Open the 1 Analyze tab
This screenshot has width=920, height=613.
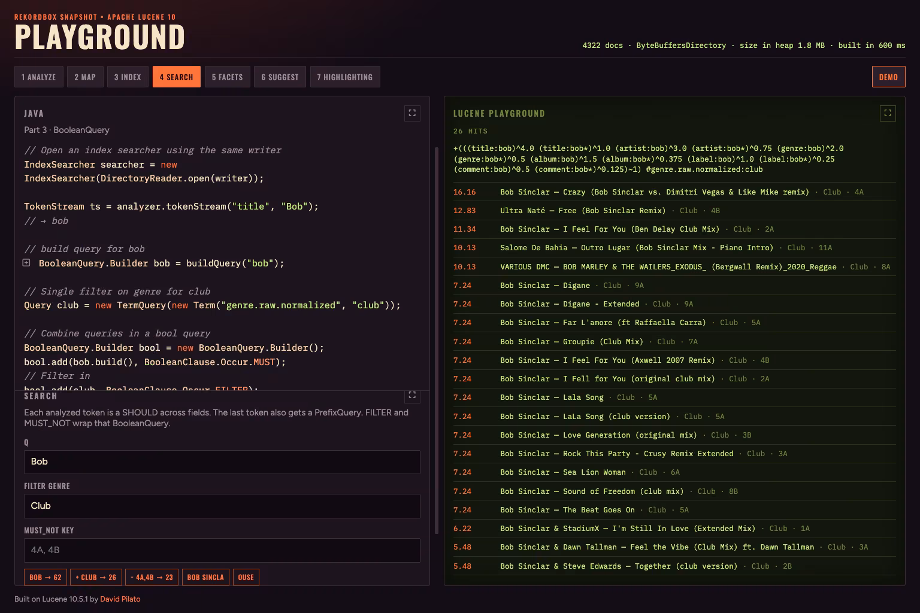(x=39, y=77)
